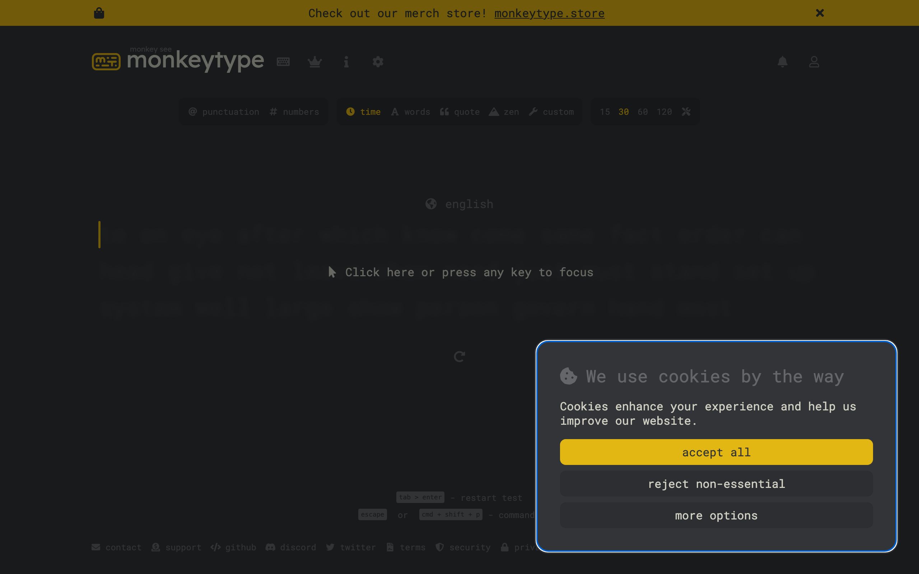919x574 pixels.
Task: Open the support footer link
Action: [x=176, y=547]
